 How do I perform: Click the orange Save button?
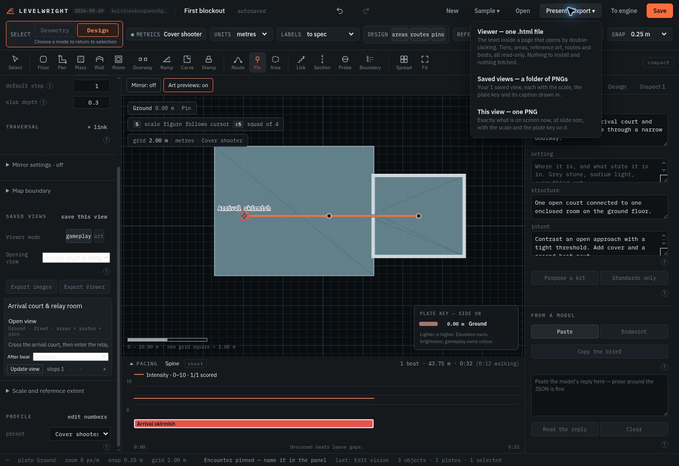(660, 10)
